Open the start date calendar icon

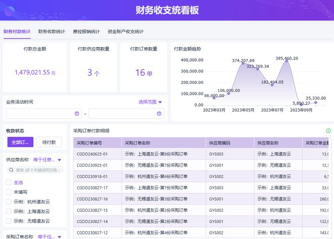pyautogui.click(x=77, y=114)
